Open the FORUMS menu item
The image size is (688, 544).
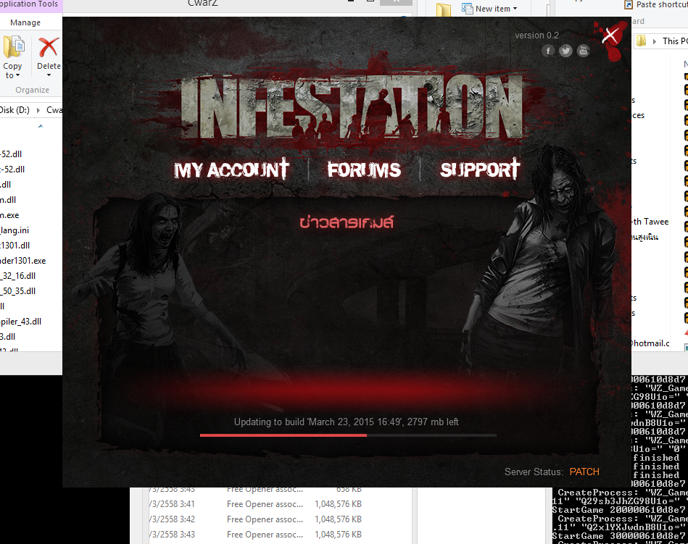(364, 170)
